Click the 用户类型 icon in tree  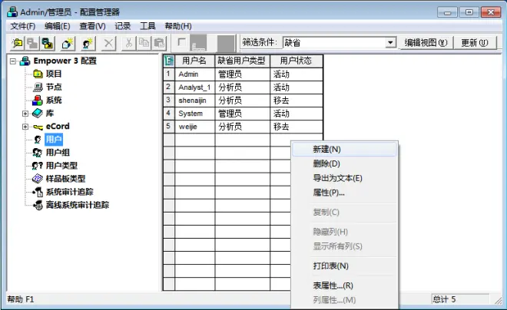point(38,166)
